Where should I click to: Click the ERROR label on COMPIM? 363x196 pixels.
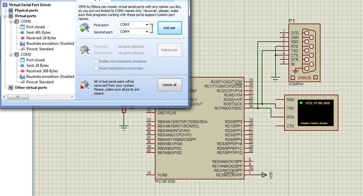[x=305, y=78]
